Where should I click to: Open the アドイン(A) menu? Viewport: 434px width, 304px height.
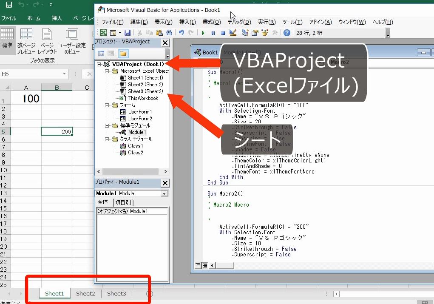pos(321,22)
